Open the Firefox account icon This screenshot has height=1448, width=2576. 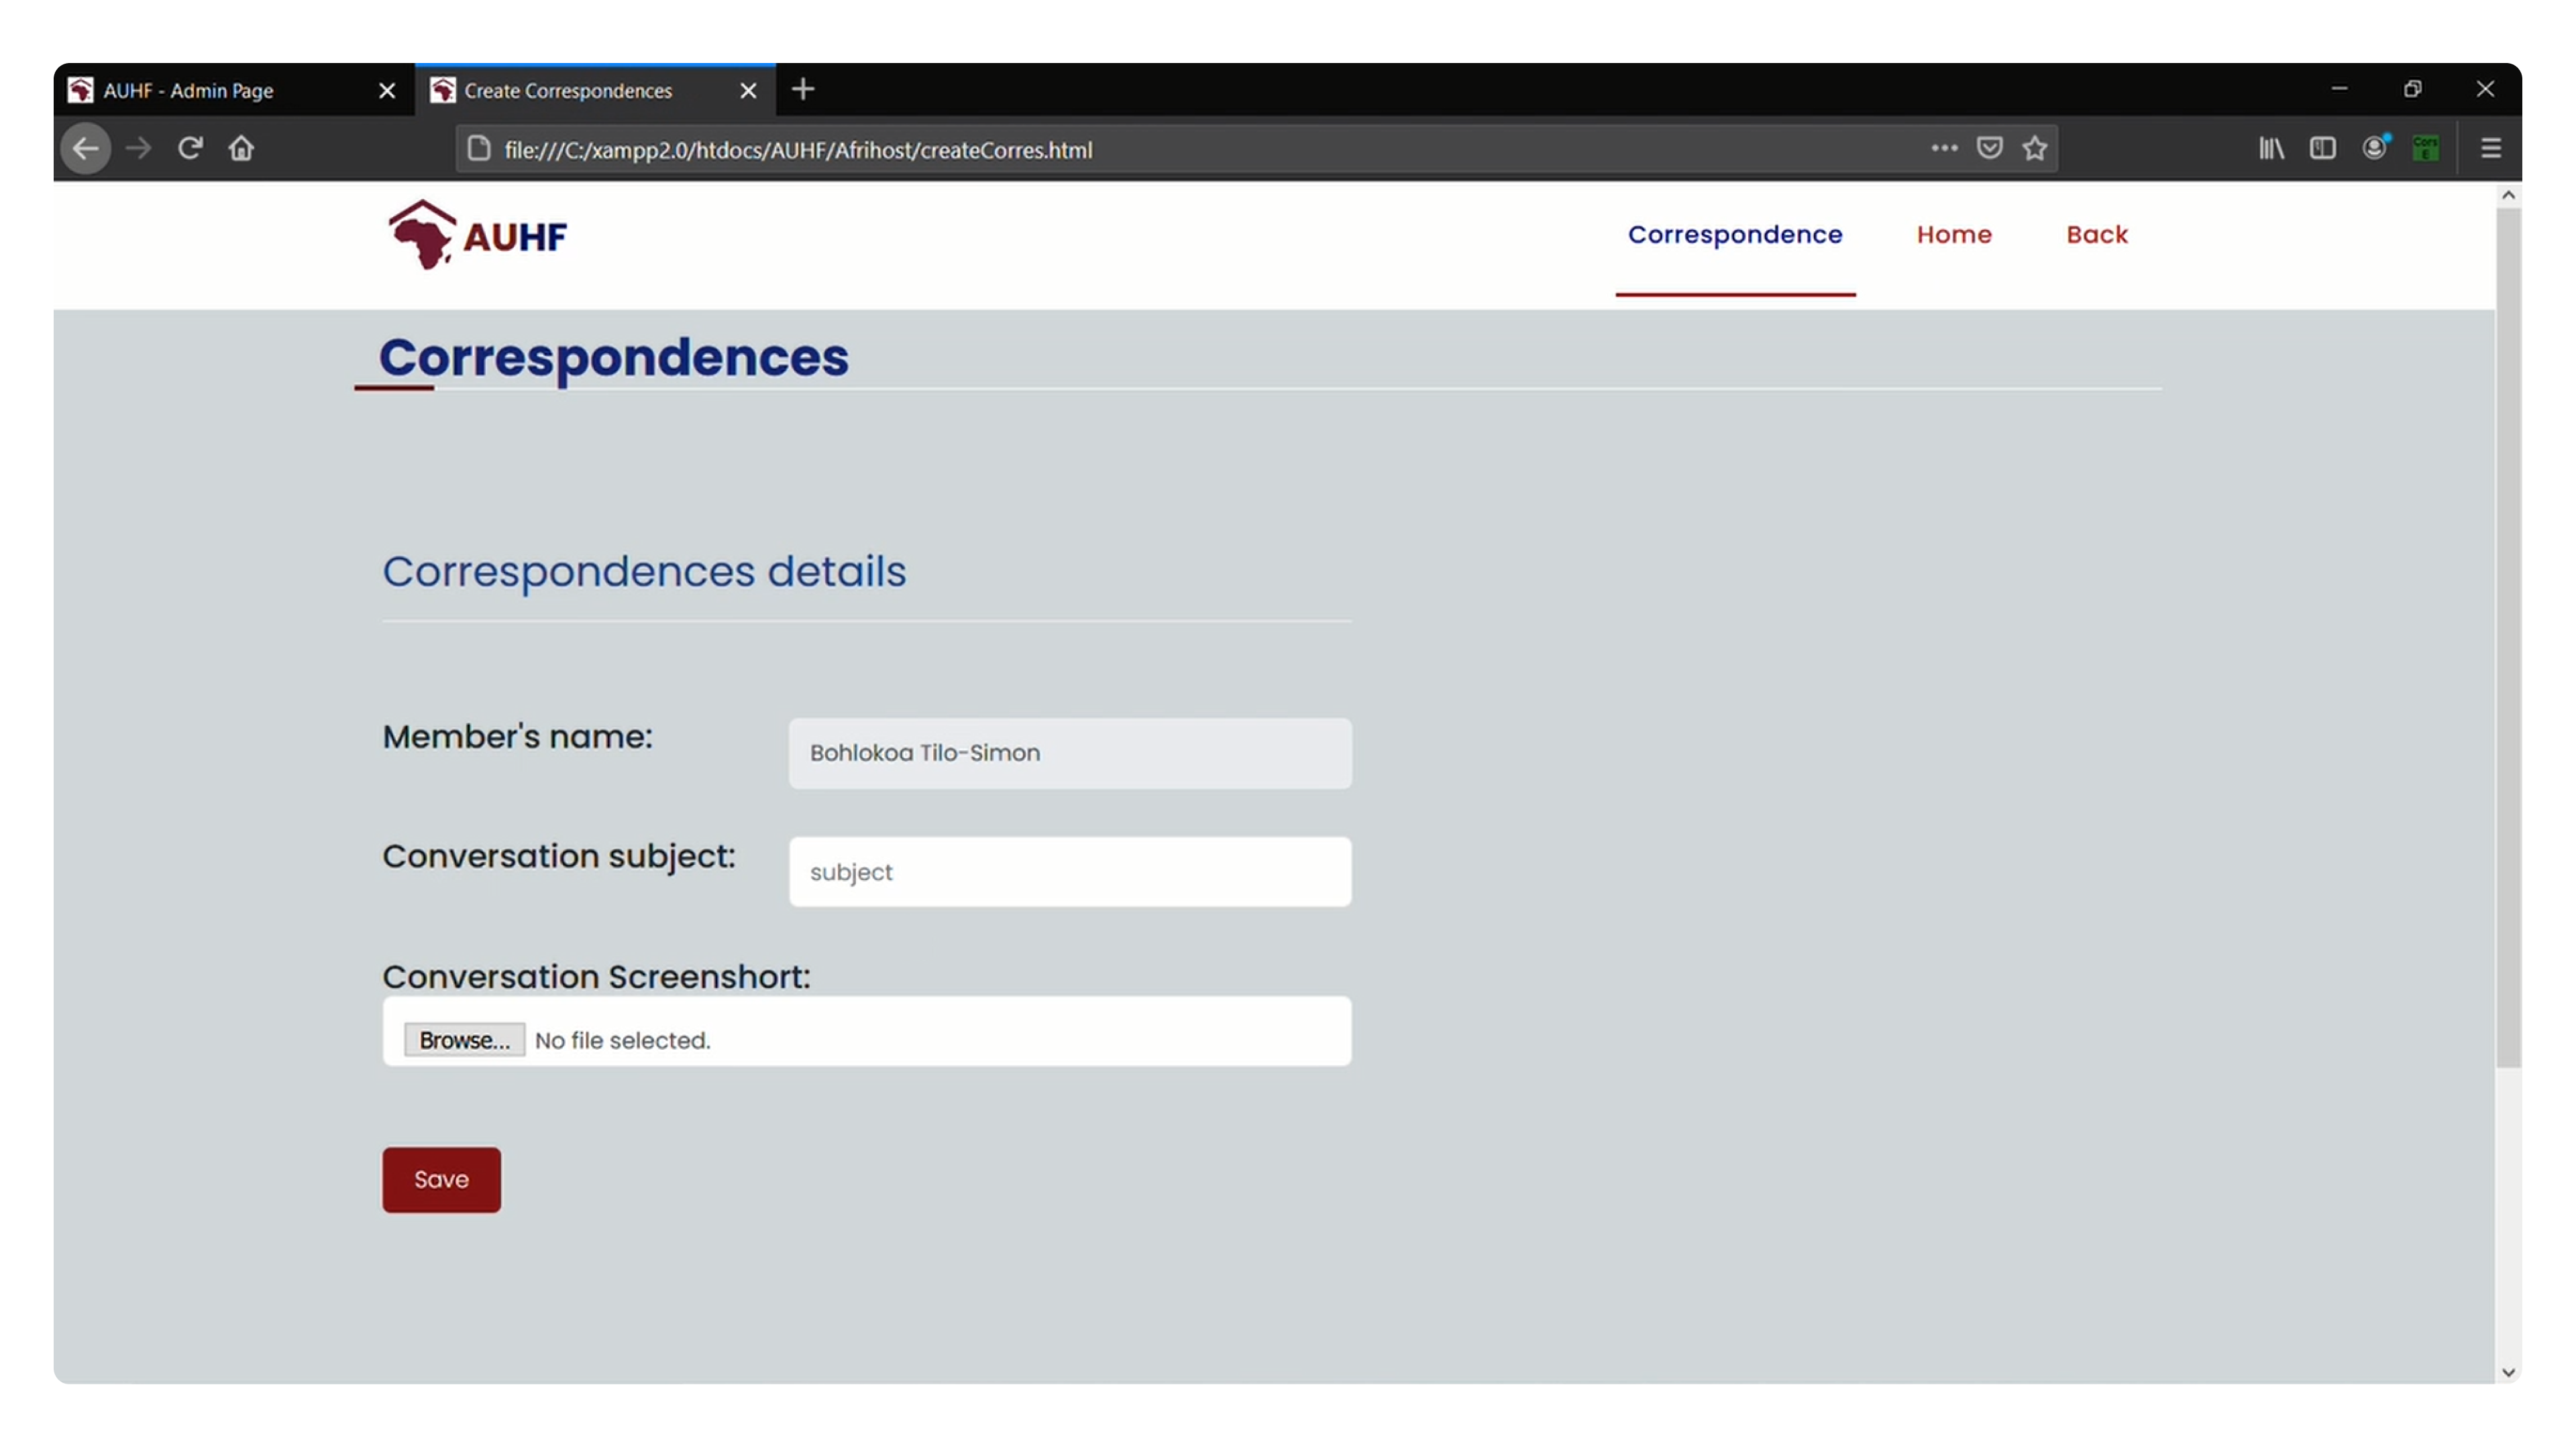click(x=2375, y=148)
